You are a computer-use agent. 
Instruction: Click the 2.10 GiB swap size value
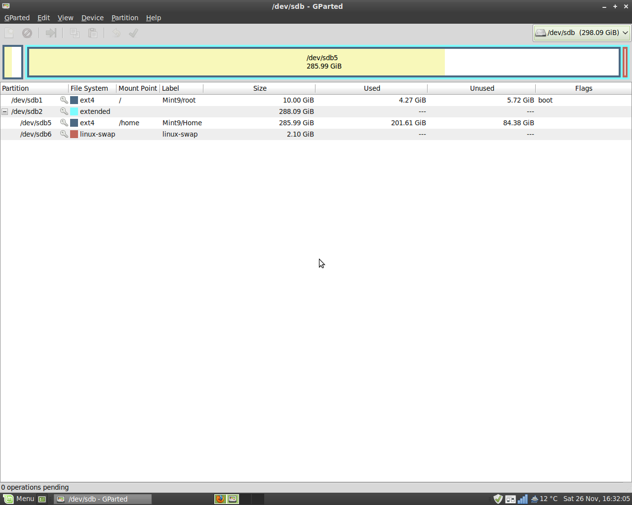[300, 134]
